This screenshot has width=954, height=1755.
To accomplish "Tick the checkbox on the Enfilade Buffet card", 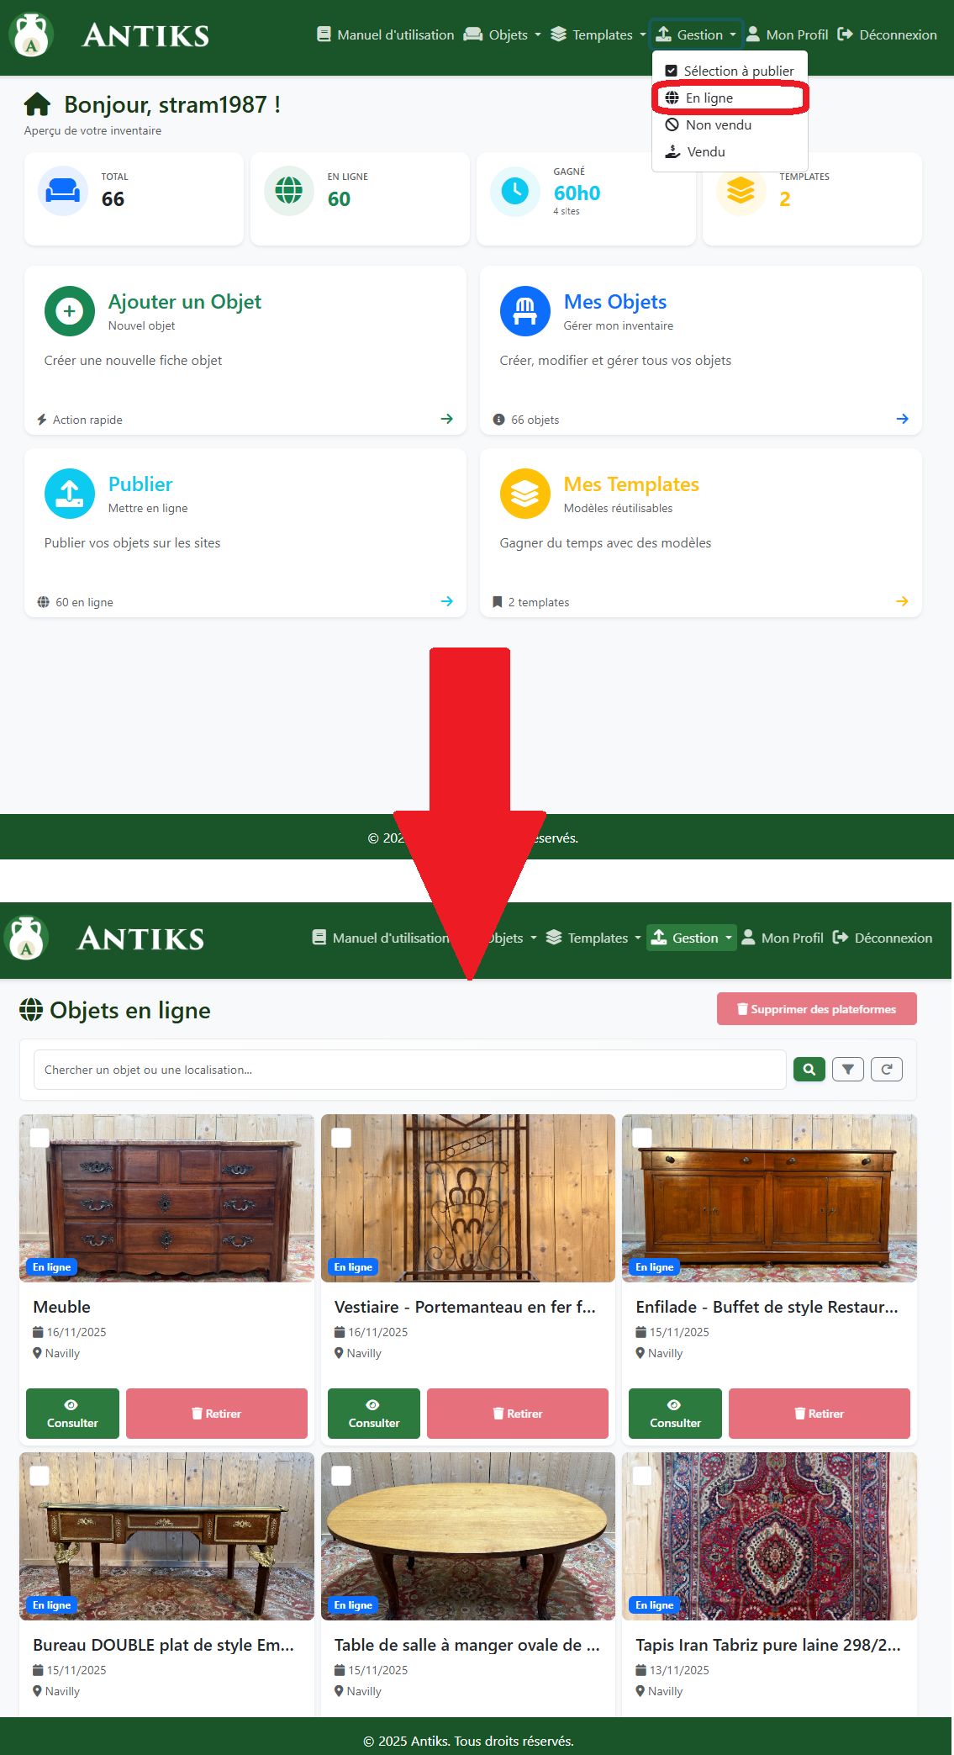I will click(642, 1138).
